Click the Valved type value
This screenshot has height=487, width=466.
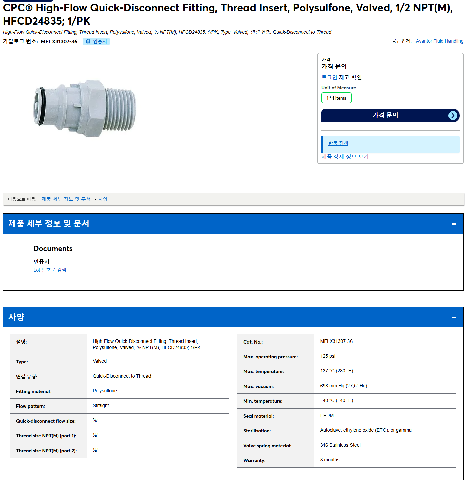[100, 361]
